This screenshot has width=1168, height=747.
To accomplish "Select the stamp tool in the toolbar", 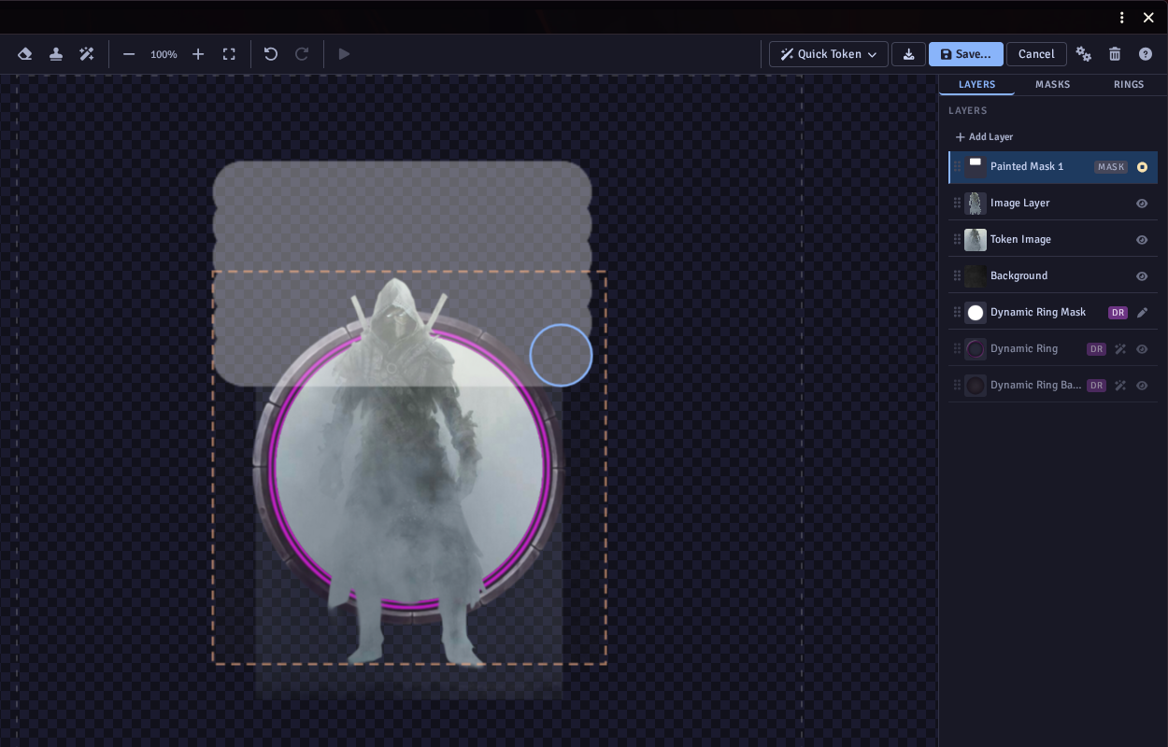I will [56, 54].
